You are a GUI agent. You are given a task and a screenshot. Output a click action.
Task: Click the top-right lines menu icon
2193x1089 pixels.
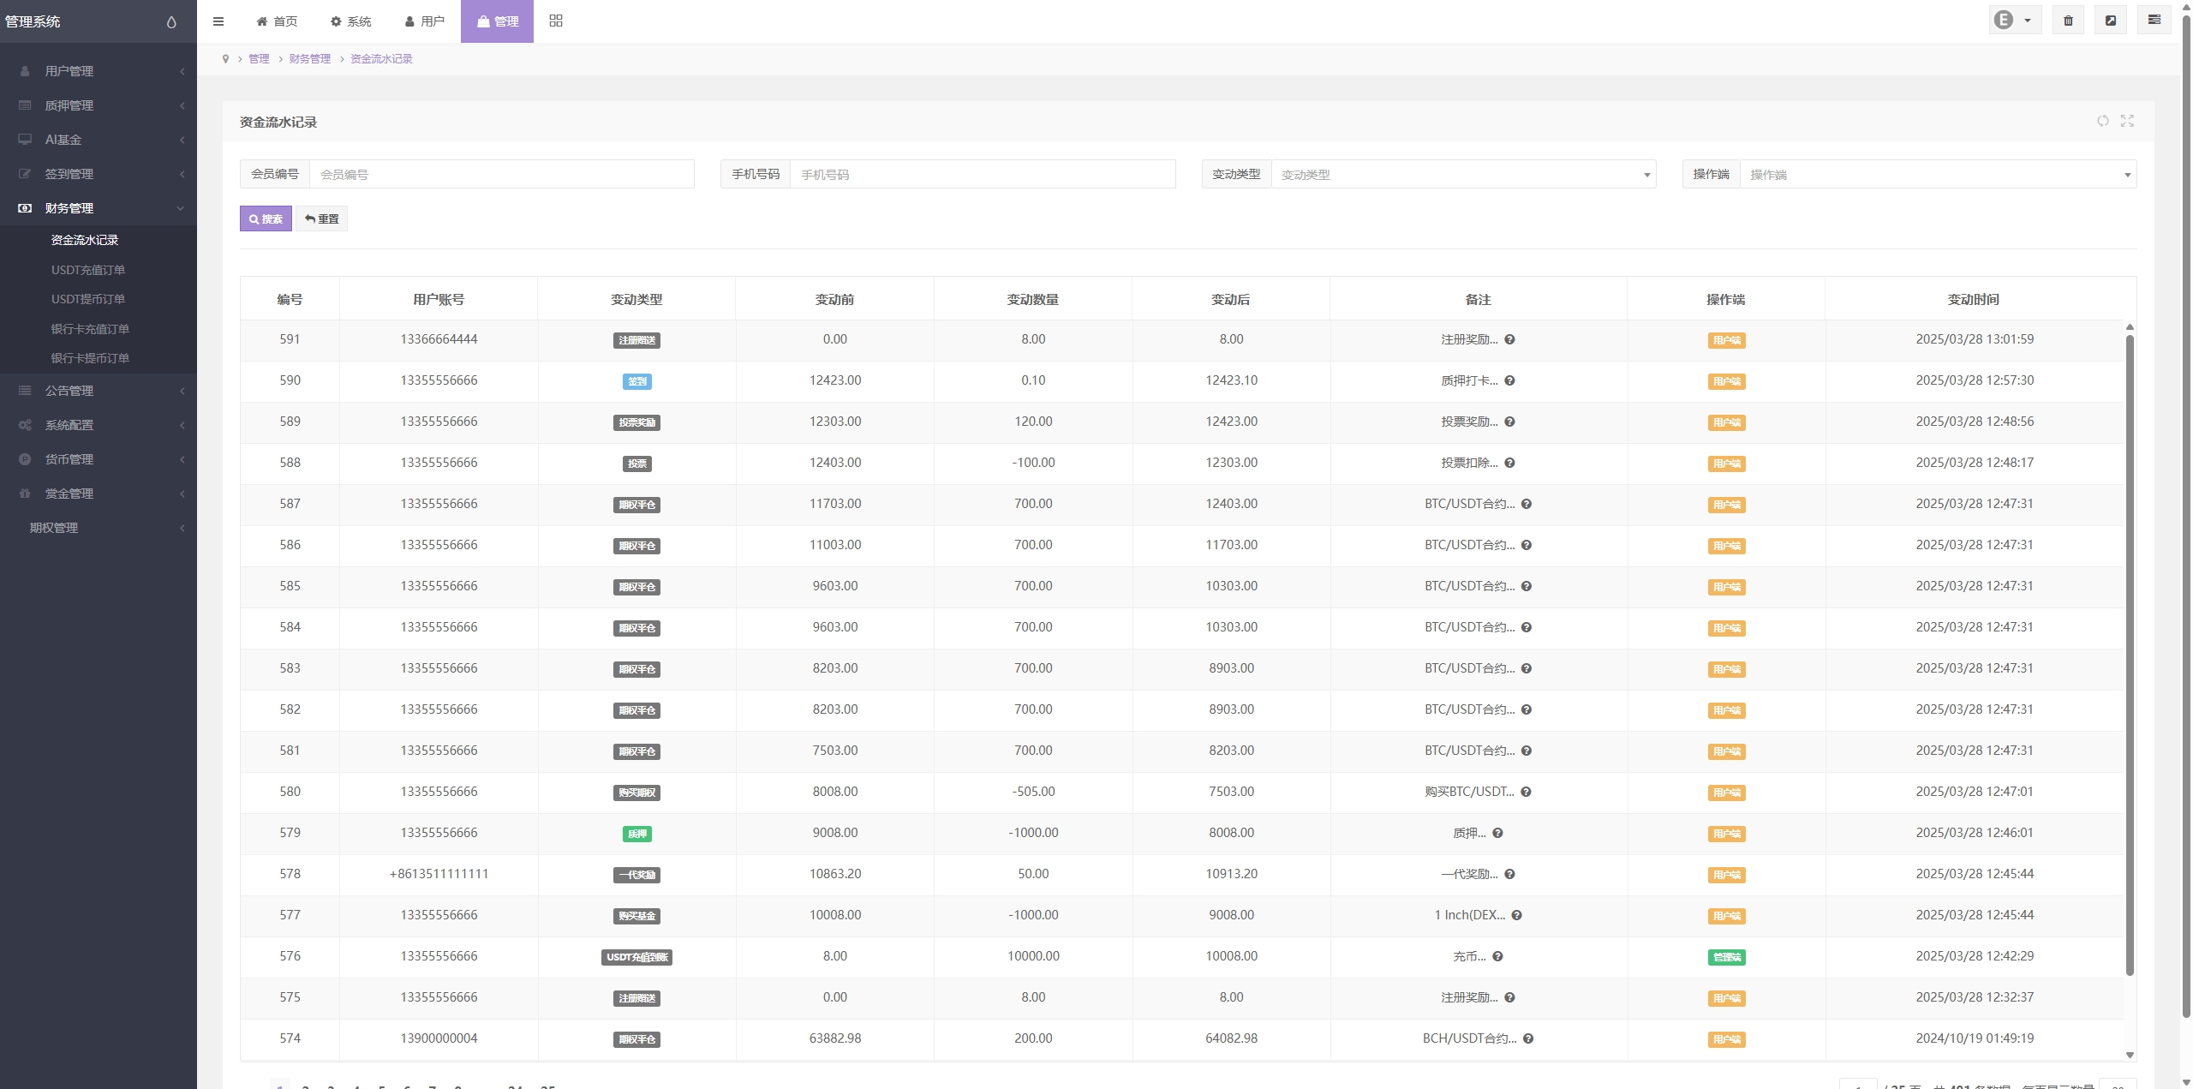[x=2154, y=20]
